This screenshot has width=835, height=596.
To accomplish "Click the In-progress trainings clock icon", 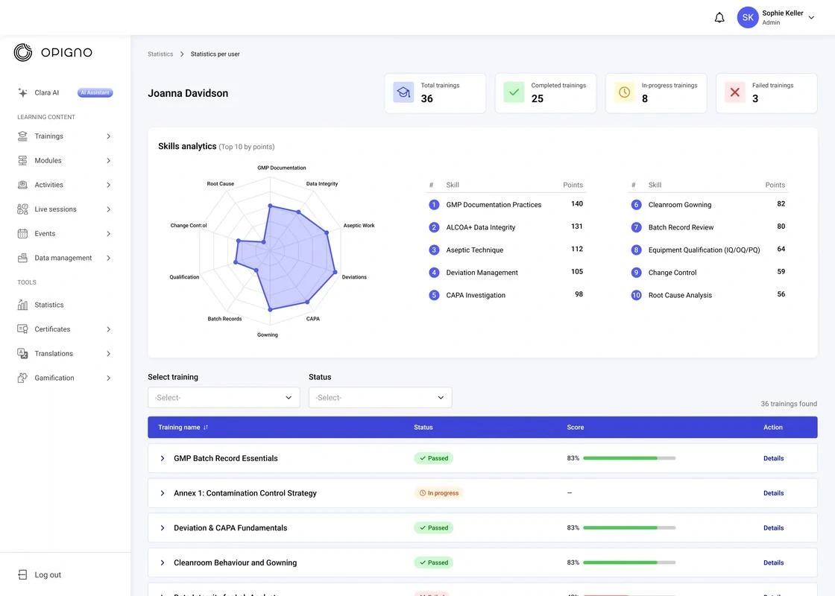I will click(x=624, y=92).
